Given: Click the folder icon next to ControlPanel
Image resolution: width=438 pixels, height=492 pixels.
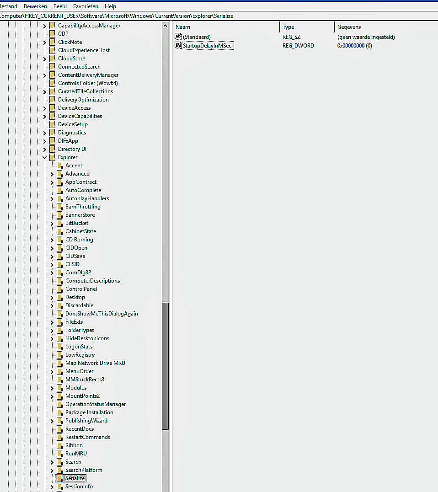Looking at the screenshot, I should click(59, 289).
